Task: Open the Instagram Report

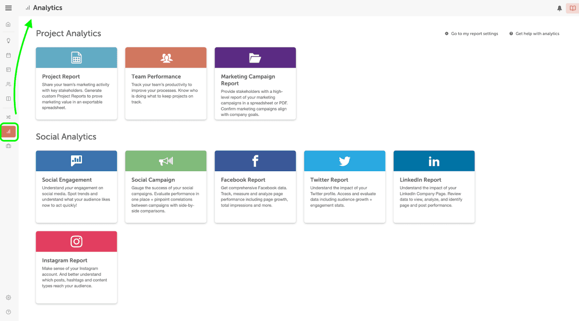Action: (76, 267)
